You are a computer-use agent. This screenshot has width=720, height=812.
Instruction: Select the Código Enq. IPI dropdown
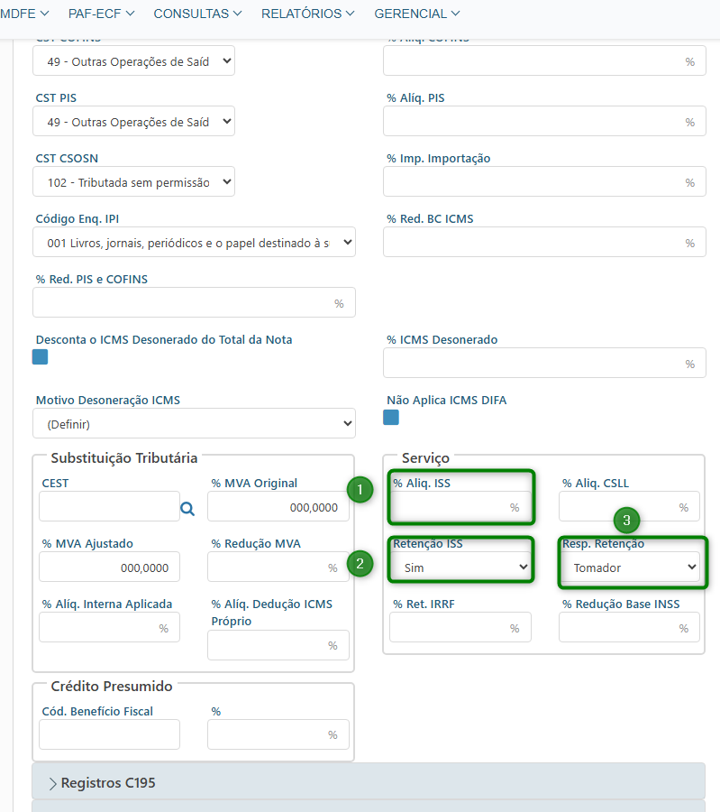coord(194,243)
